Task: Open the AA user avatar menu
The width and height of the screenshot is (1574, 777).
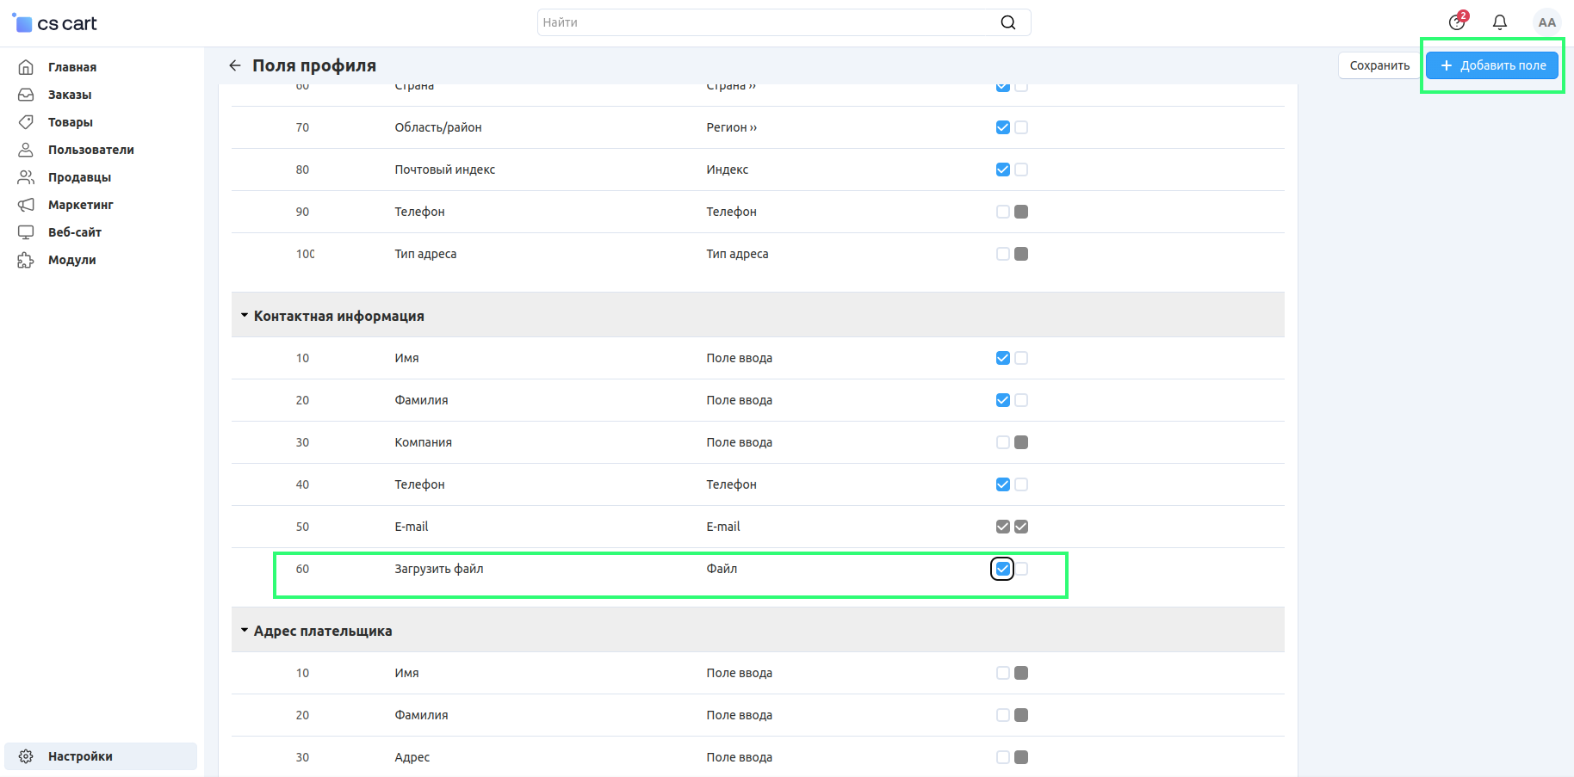Action: click(1546, 22)
